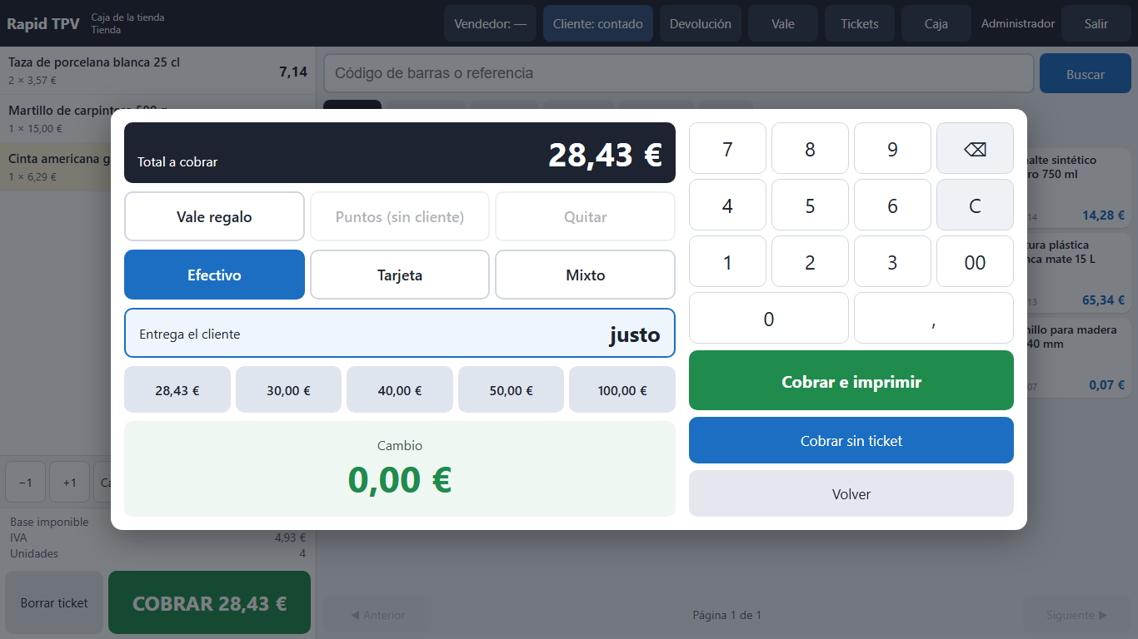1138x639 pixels.
Task: Tap digit 4 on the keypad
Action: click(x=727, y=206)
